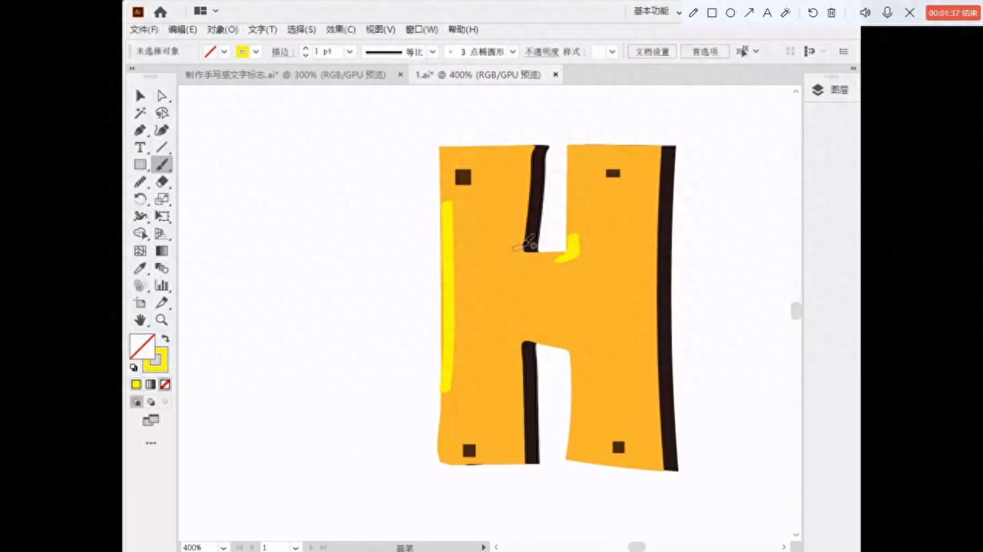983x552 pixels.
Task: Open the 对象(O) menu
Action: coord(223,30)
